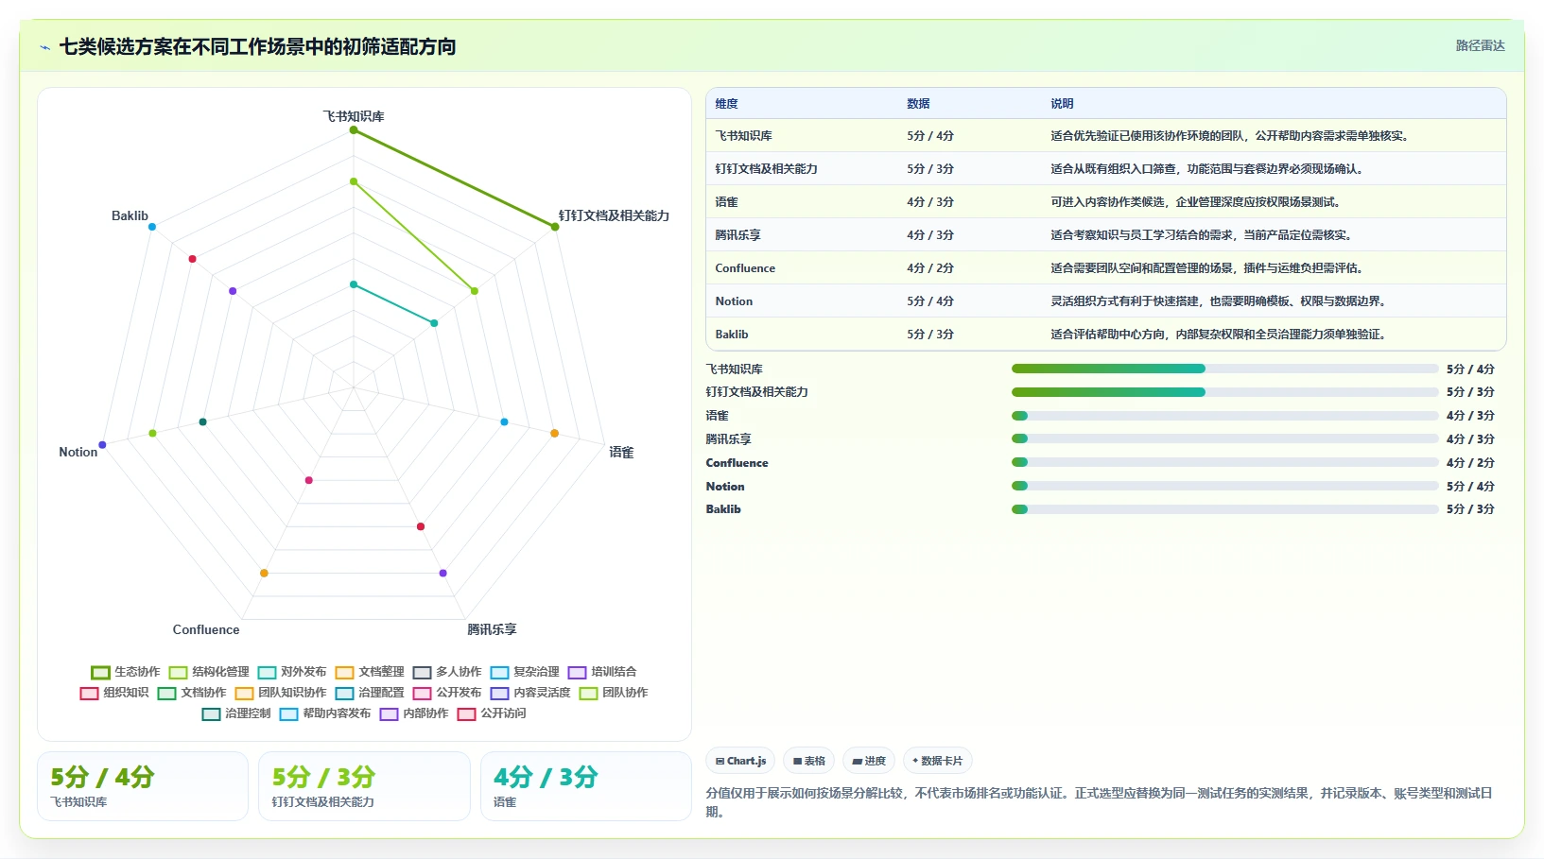Click the 语雀 4分 / 3分 summary card

[586, 786]
